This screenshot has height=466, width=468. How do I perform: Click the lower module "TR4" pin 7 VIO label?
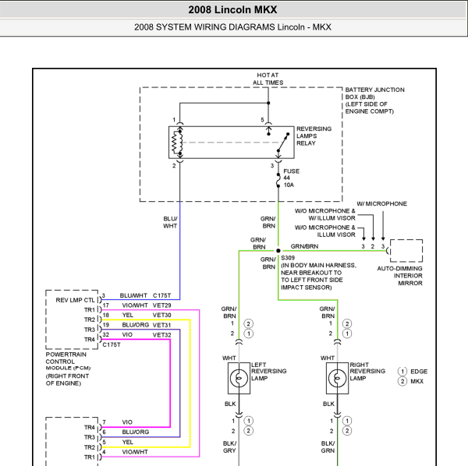coord(127,422)
